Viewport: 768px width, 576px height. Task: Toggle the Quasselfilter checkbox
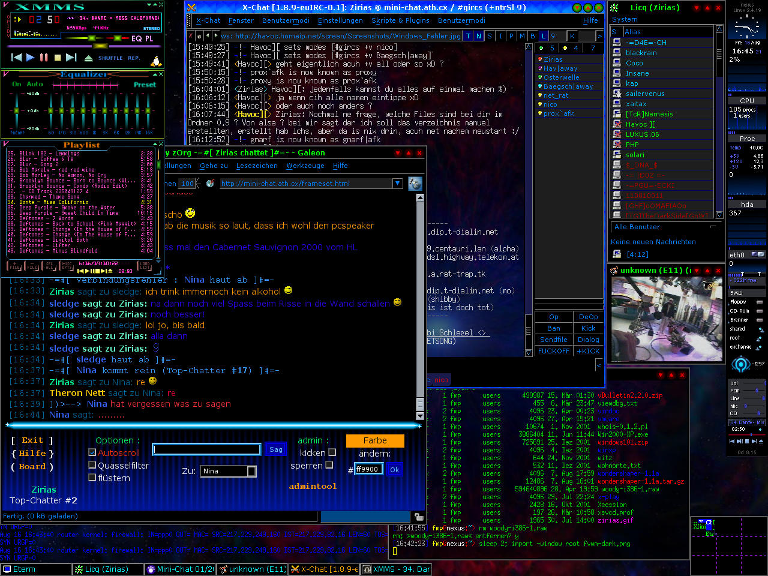click(92, 465)
